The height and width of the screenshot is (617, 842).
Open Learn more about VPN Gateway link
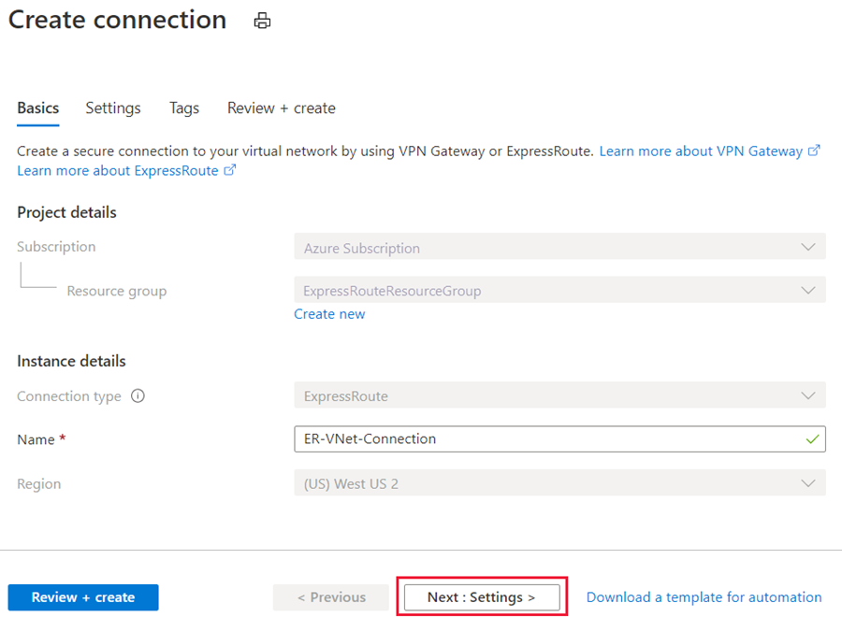coord(701,151)
